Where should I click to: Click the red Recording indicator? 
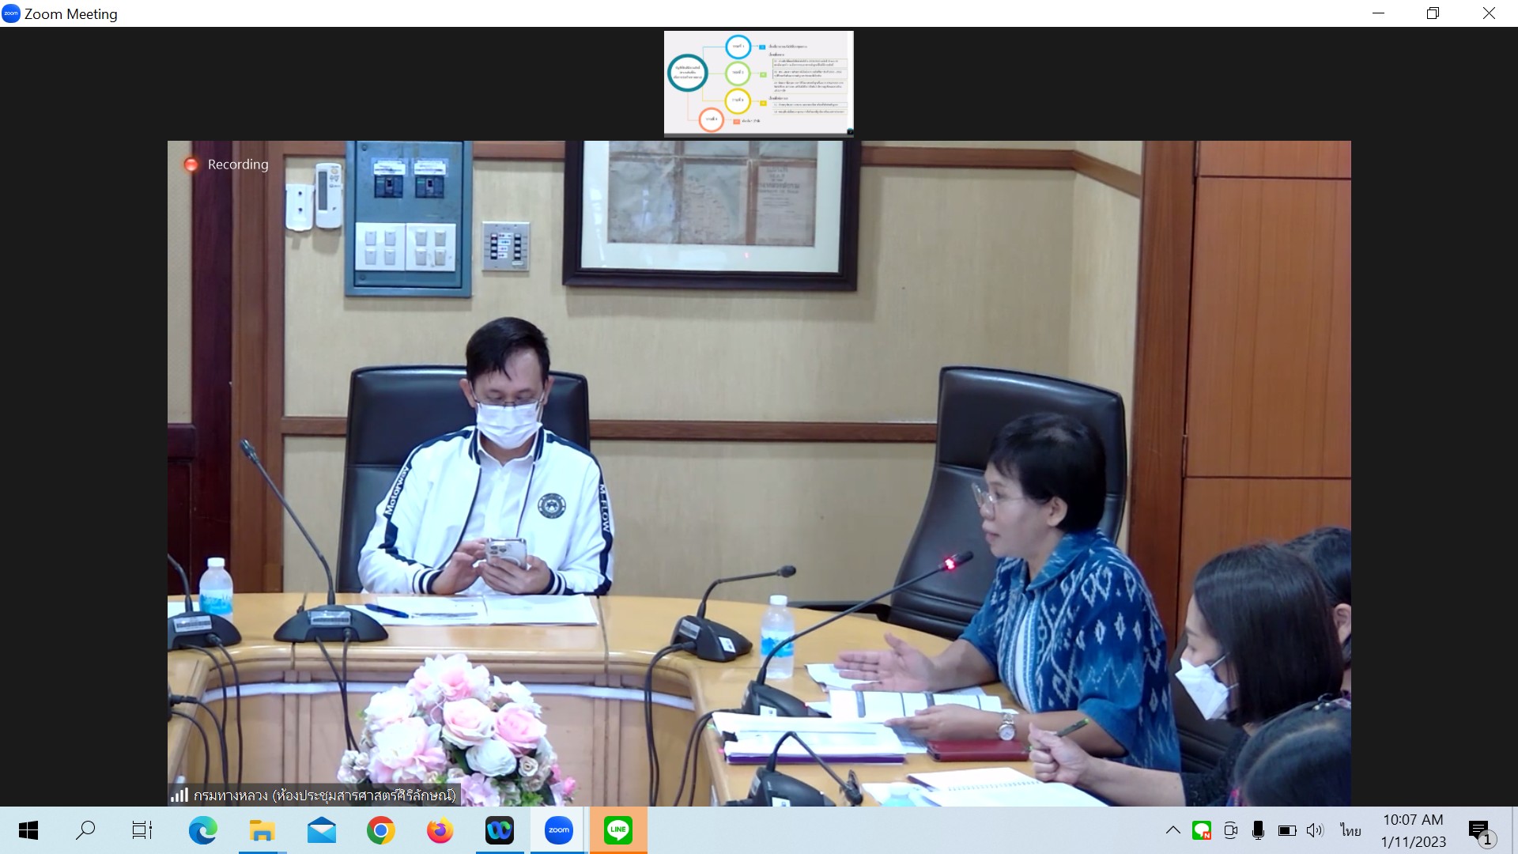pos(191,164)
